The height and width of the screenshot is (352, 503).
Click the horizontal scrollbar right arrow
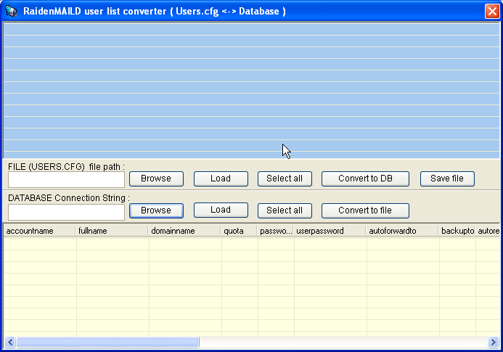click(494, 342)
